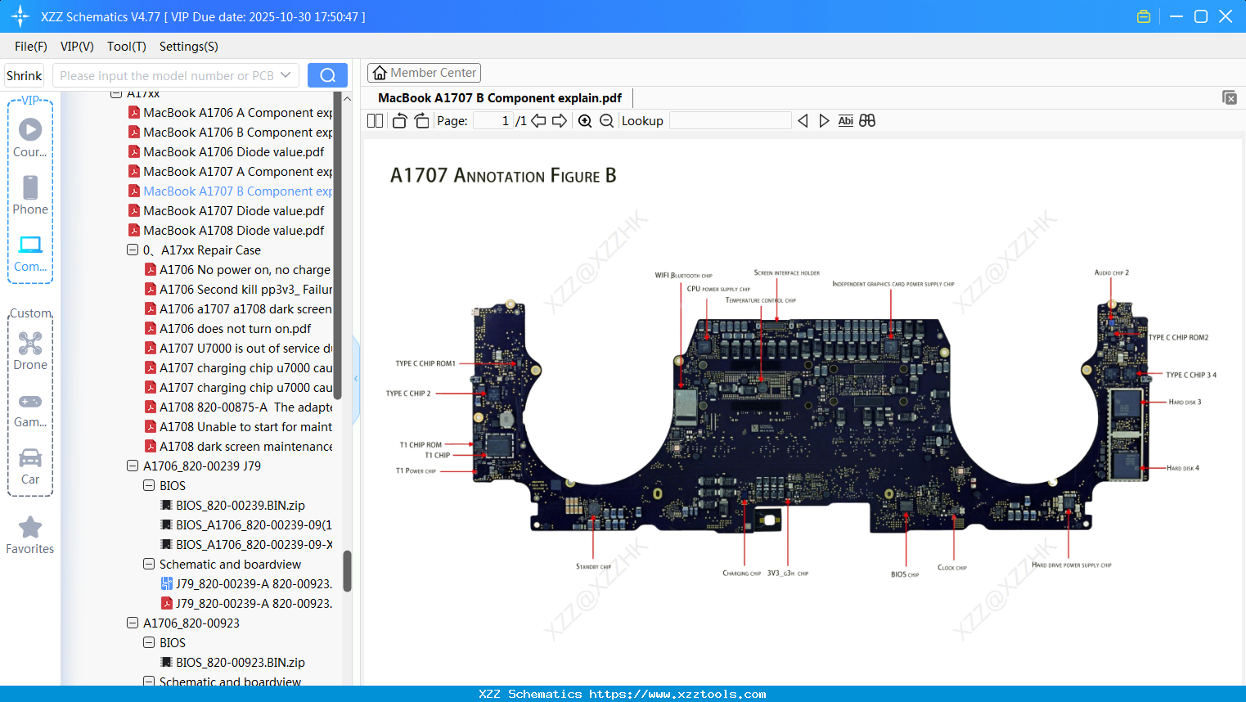Open the Tool(T) menu

127,47
